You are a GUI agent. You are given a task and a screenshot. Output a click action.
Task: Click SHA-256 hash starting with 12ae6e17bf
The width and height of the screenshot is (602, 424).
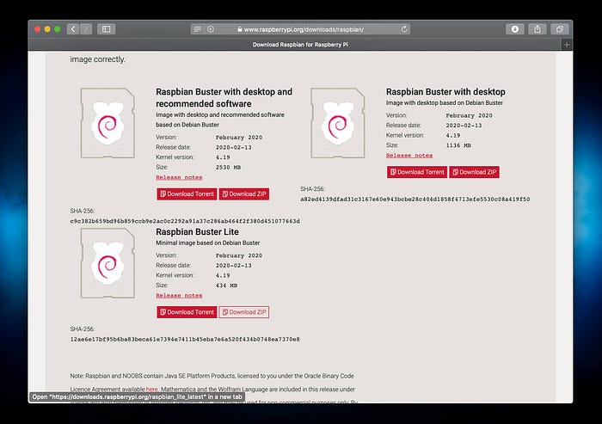[x=185, y=340]
